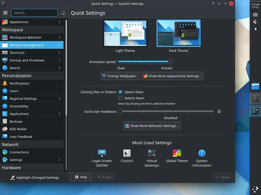This screenshot has height=195, width=261.
Task: Click the Shortcuts keyboard icon
Action: point(5,53)
